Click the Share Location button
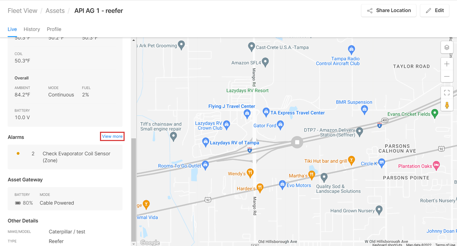This screenshot has height=246, width=457. pyautogui.click(x=389, y=11)
